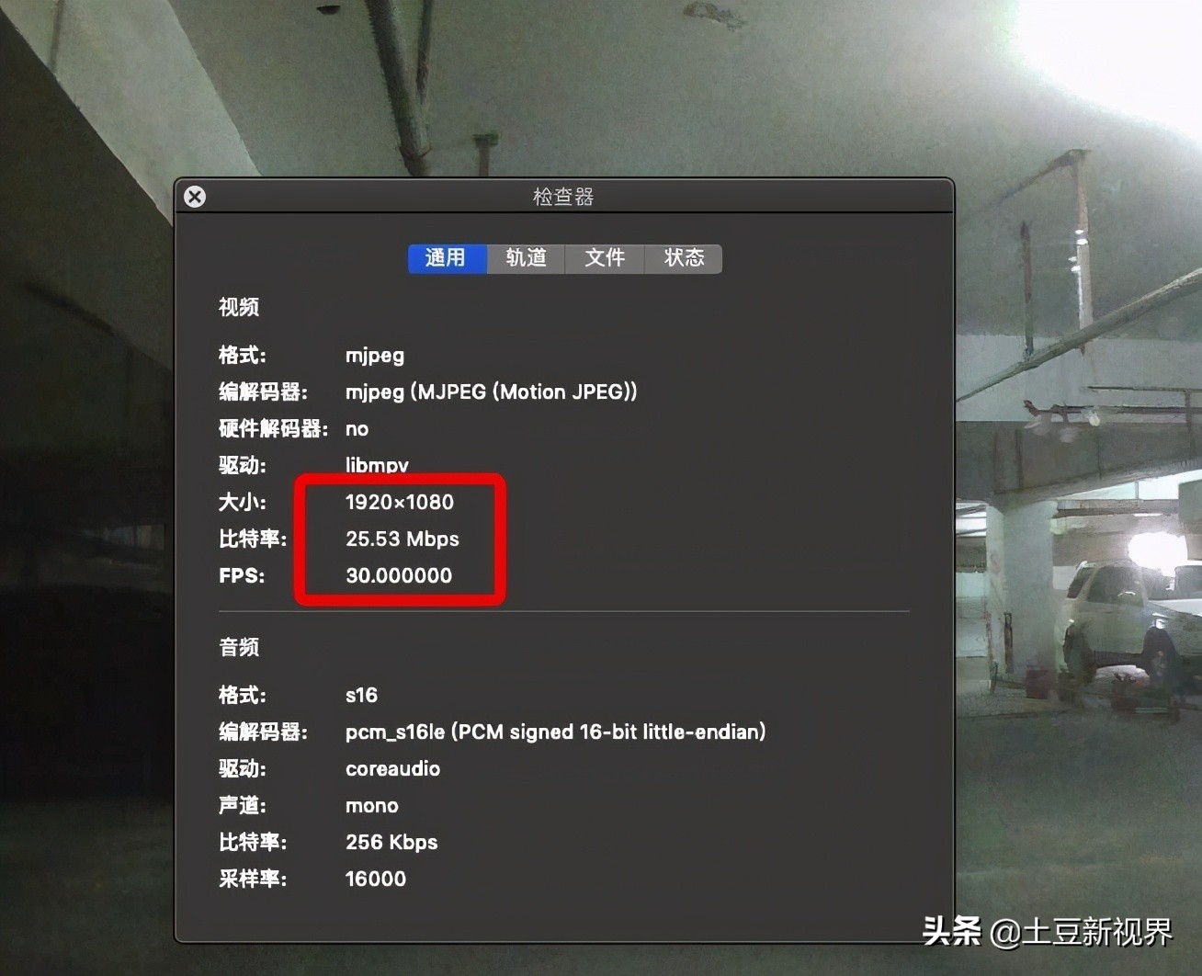Click the 25.53 Mbps bitrate value

coord(403,539)
